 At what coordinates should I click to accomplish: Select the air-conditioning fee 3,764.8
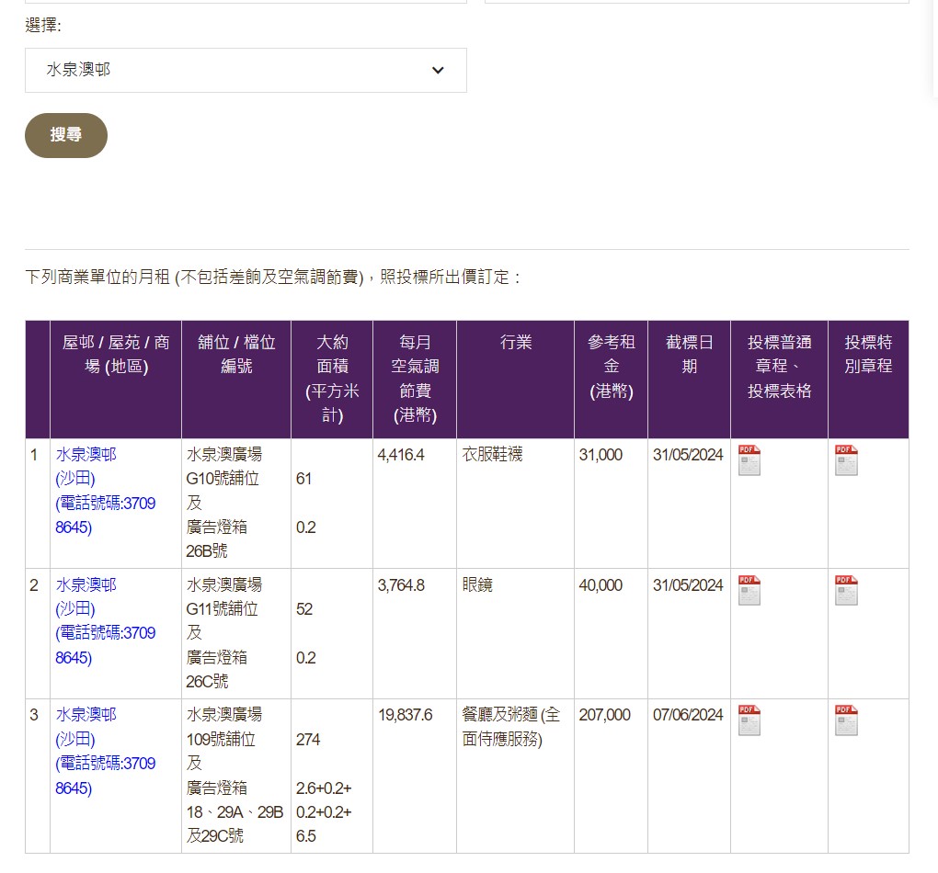401,585
